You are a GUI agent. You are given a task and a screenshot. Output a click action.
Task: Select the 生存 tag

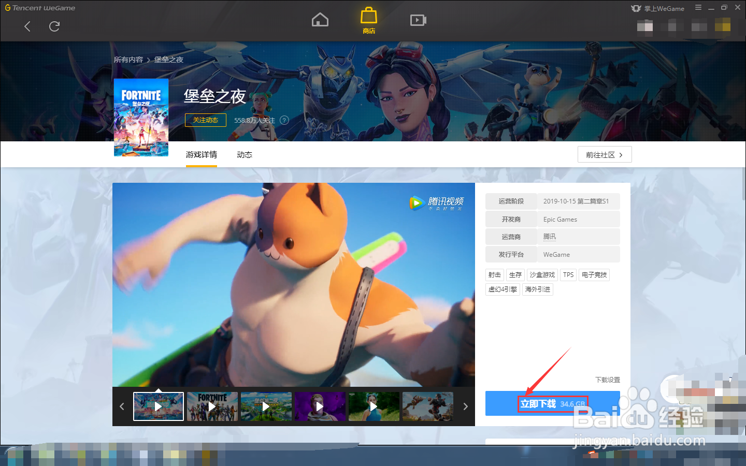(515, 275)
